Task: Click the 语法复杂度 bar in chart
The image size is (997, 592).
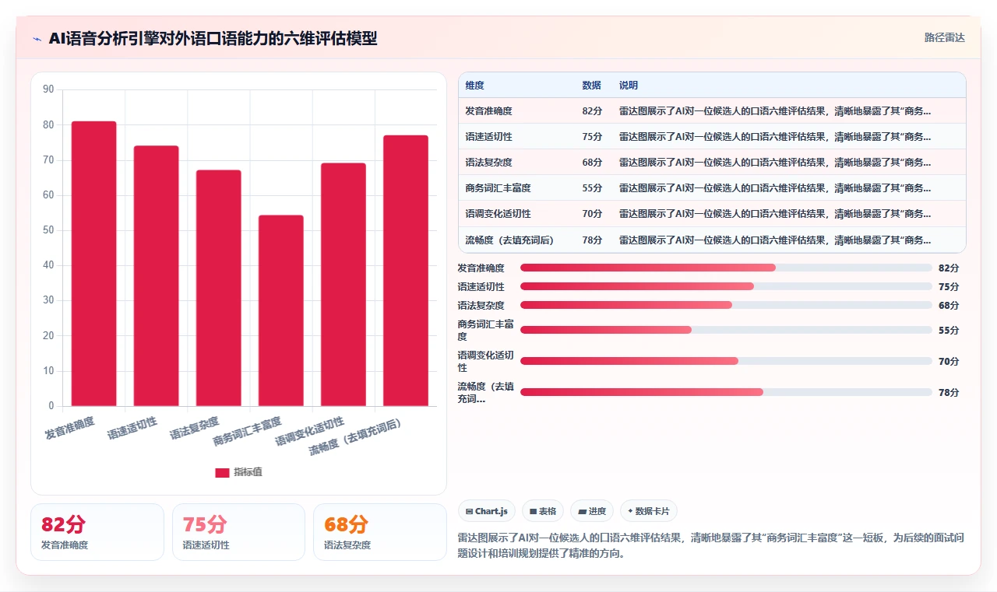Action: pos(218,288)
